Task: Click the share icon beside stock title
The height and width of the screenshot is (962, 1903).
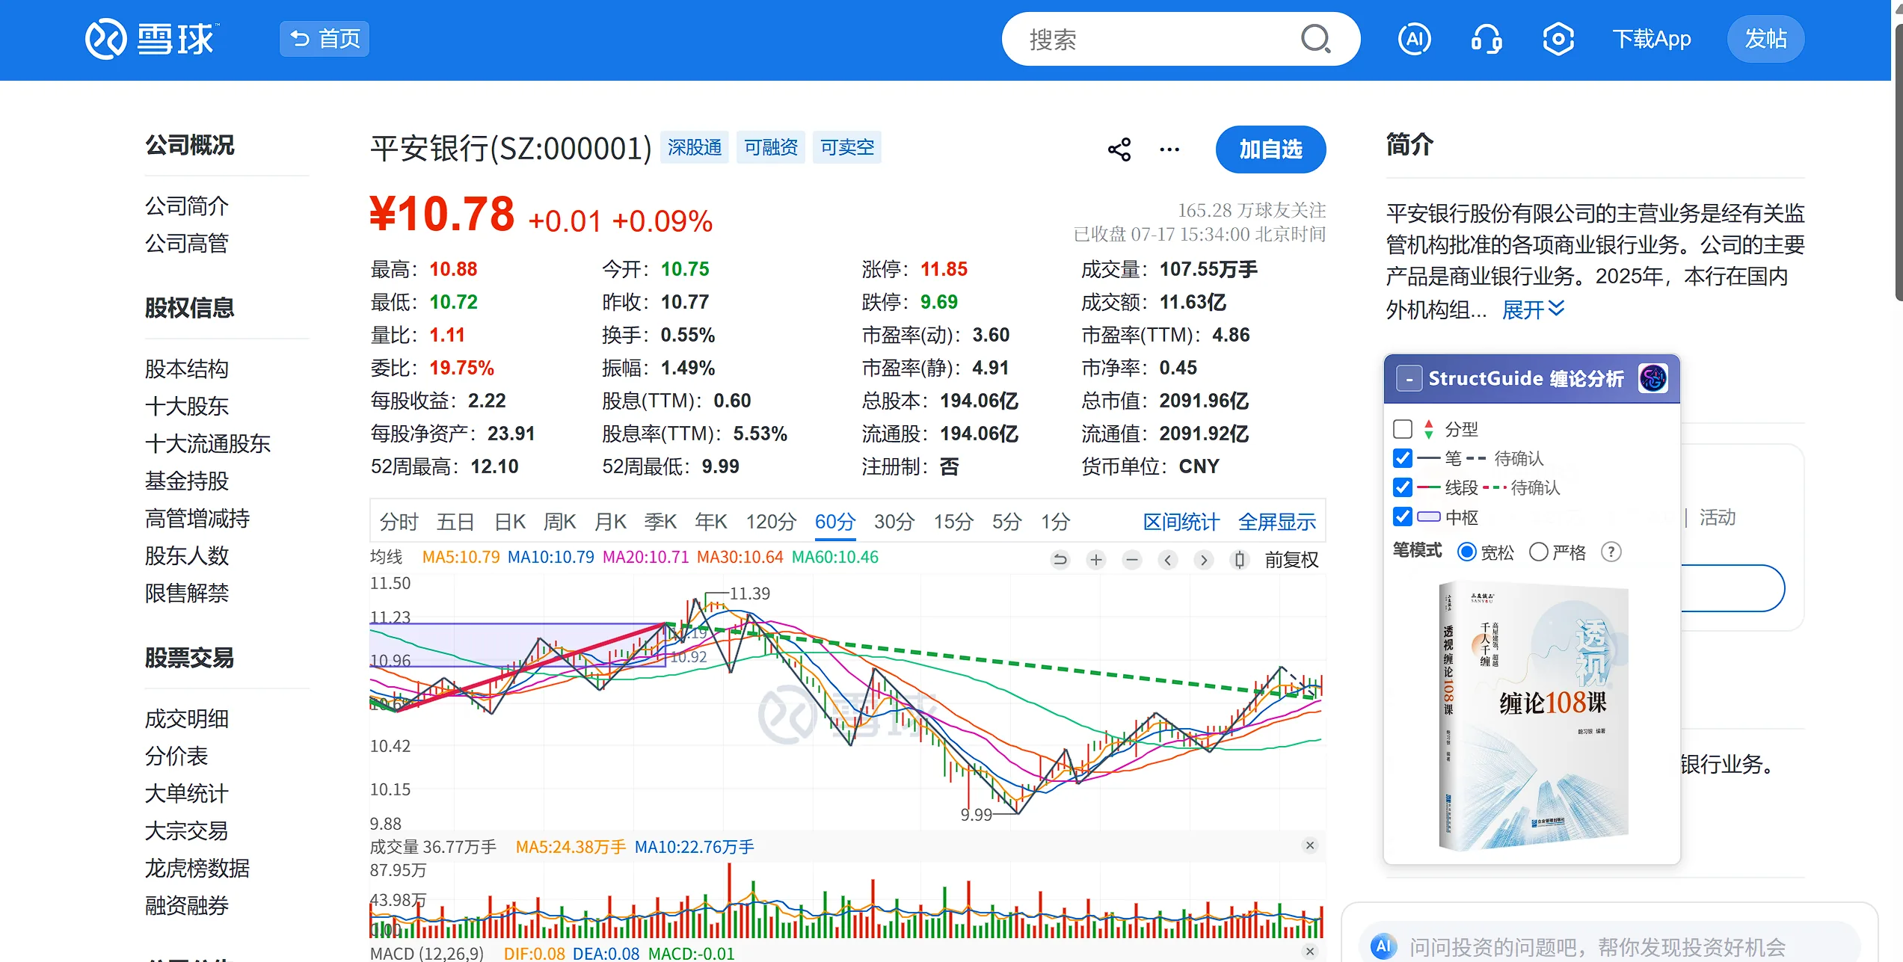Action: (x=1119, y=149)
